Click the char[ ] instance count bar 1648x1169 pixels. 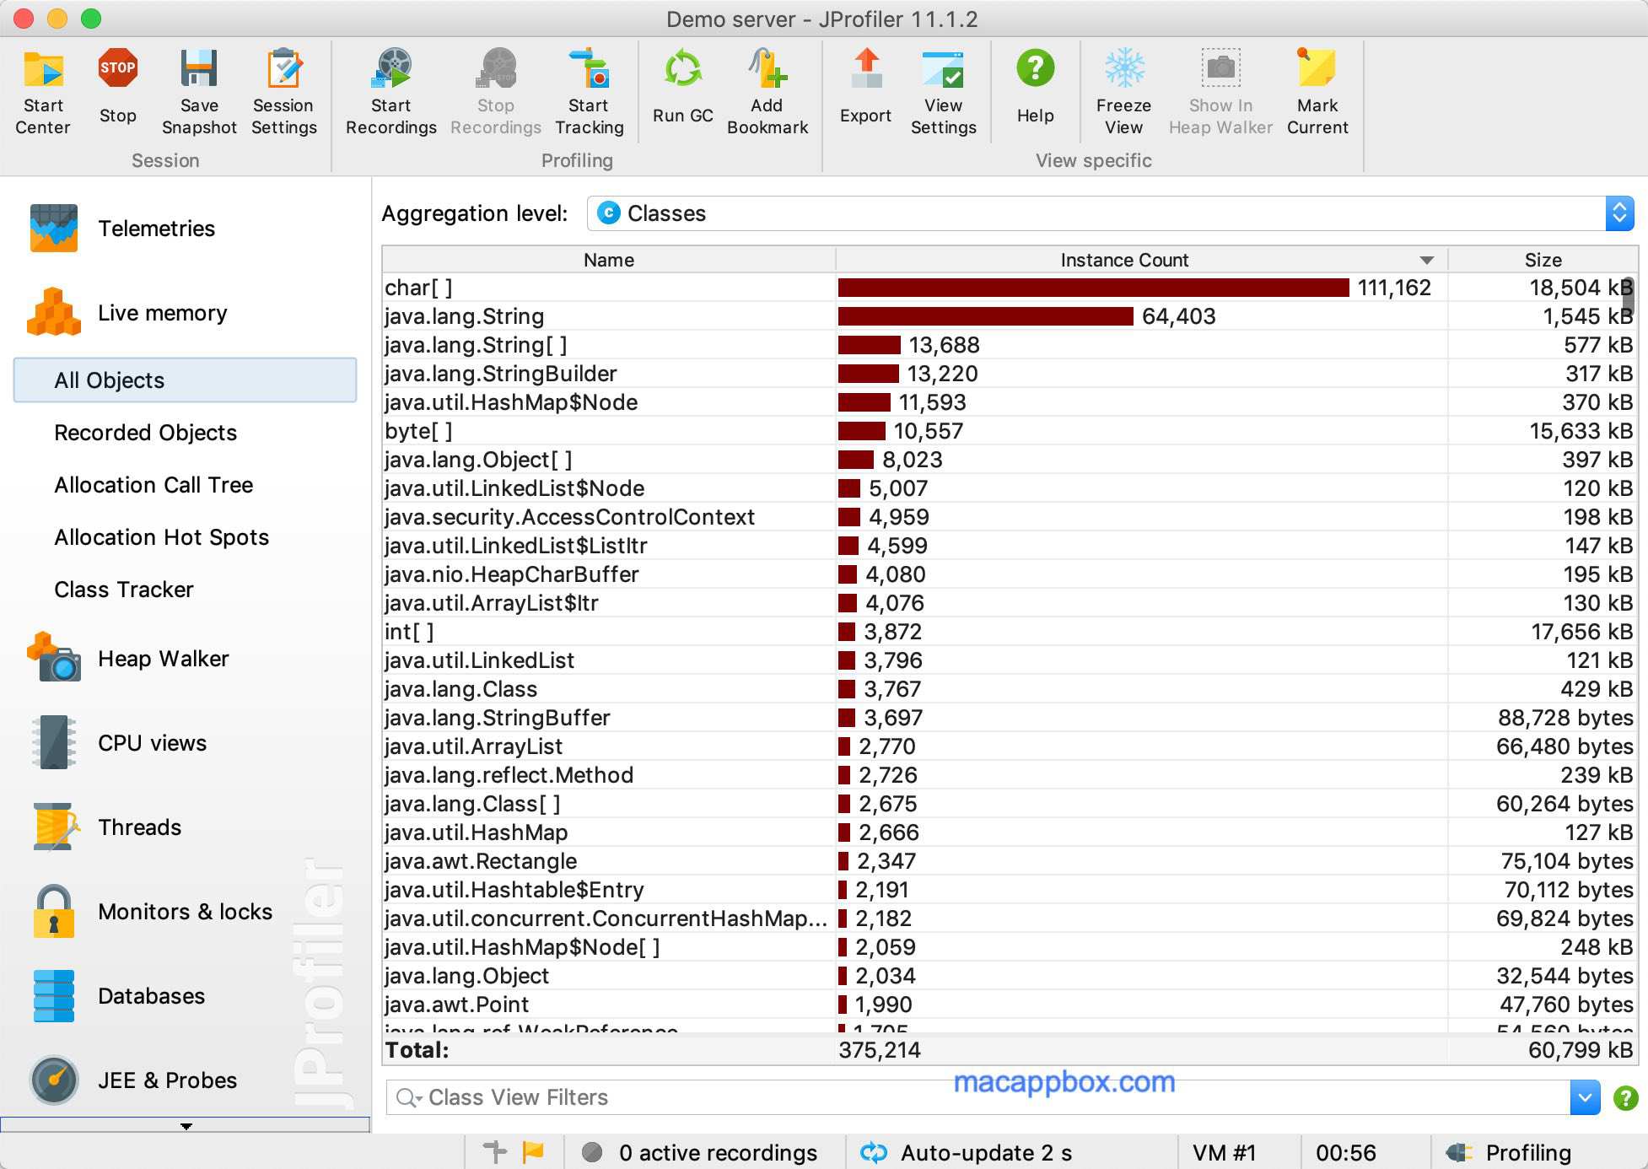coord(1094,288)
